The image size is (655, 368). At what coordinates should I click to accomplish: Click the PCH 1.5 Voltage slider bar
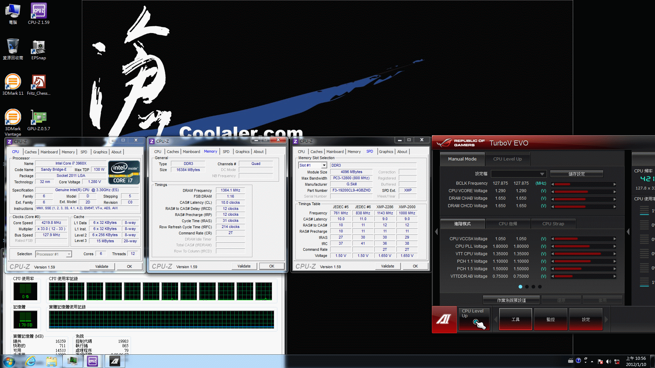click(x=583, y=269)
